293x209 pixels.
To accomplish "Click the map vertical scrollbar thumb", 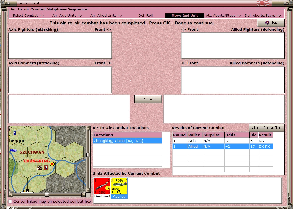I will pos(88,155).
